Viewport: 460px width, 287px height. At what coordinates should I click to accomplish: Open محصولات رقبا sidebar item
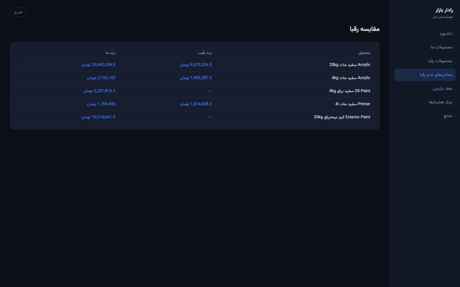[x=425, y=61]
